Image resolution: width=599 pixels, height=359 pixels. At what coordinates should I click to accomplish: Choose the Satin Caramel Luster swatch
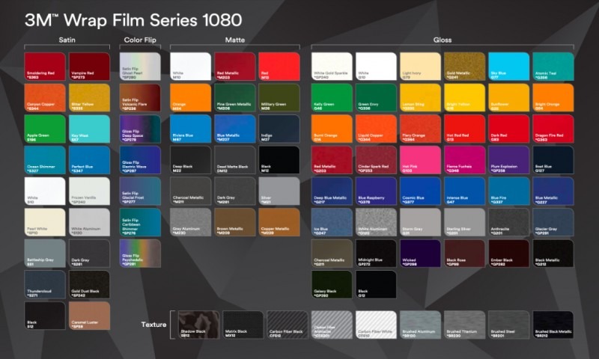tap(88, 316)
